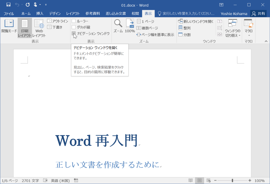Click the macro recording status bar icon
The height and width of the screenshot is (184, 270).
[76, 180]
